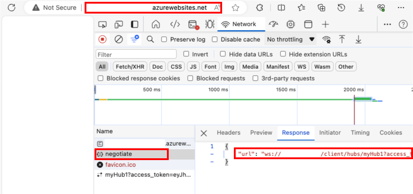Open DevTools help question icon
413x194 pixels.
[x=403, y=24]
